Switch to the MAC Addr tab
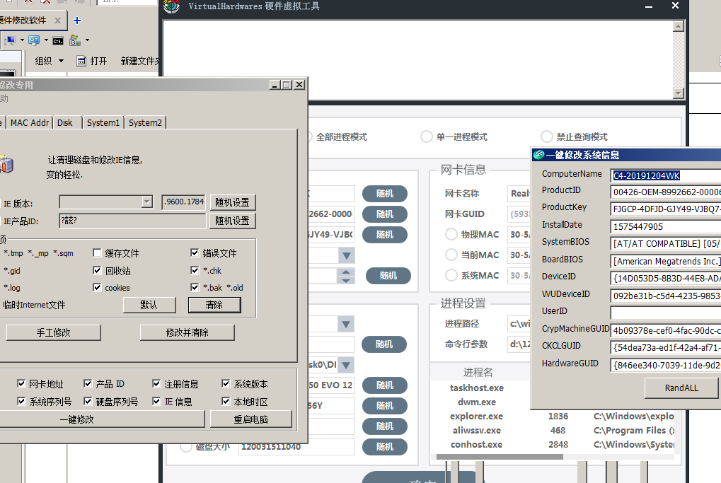Screen dimensions: 721x483 (30, 122)
